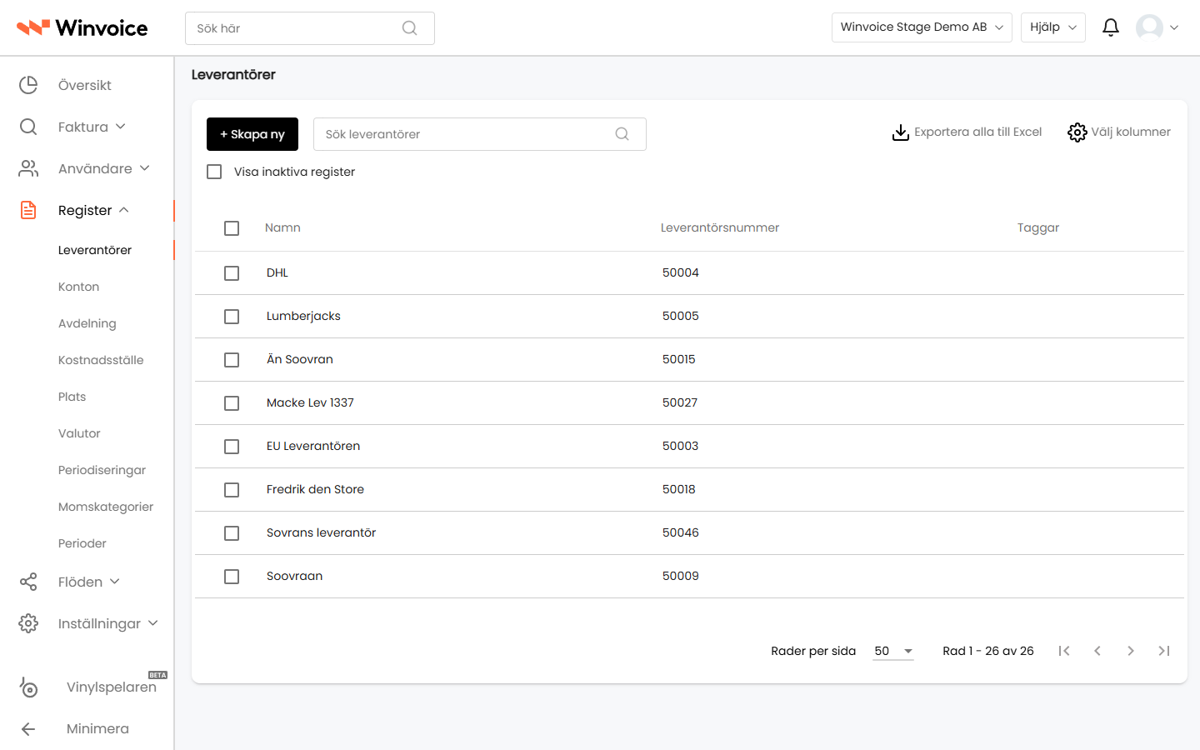Click the Vinylspelaren record player icon
The width and height of the screenshot is (1200, 750).
pyautogui.click(x=28, y=687)
